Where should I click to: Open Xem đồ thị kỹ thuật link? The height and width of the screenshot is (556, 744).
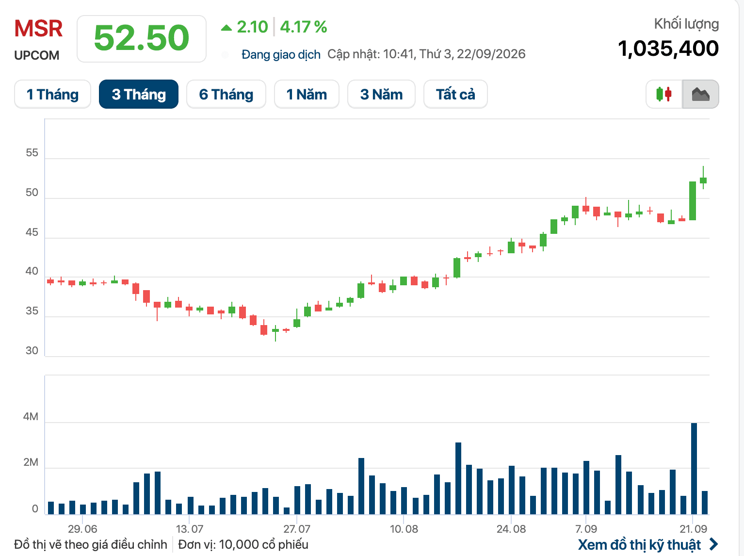(639, 545)
